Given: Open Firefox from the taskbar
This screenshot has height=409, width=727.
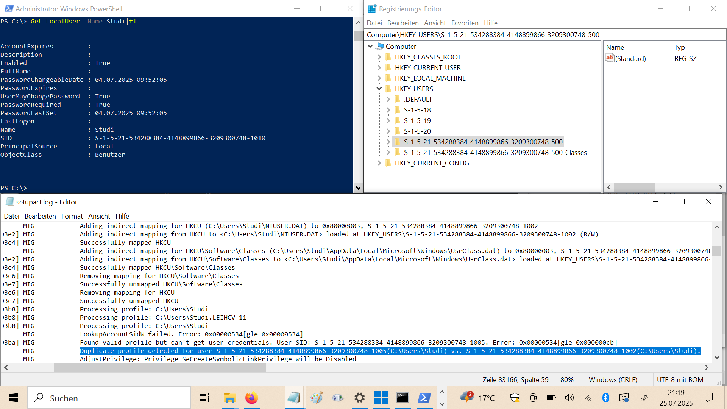Looking at the screenshot, I should 251,398.
